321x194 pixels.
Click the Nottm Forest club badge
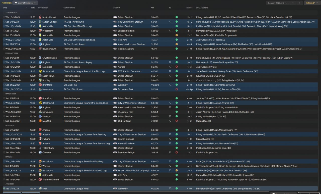click(40, 17)
